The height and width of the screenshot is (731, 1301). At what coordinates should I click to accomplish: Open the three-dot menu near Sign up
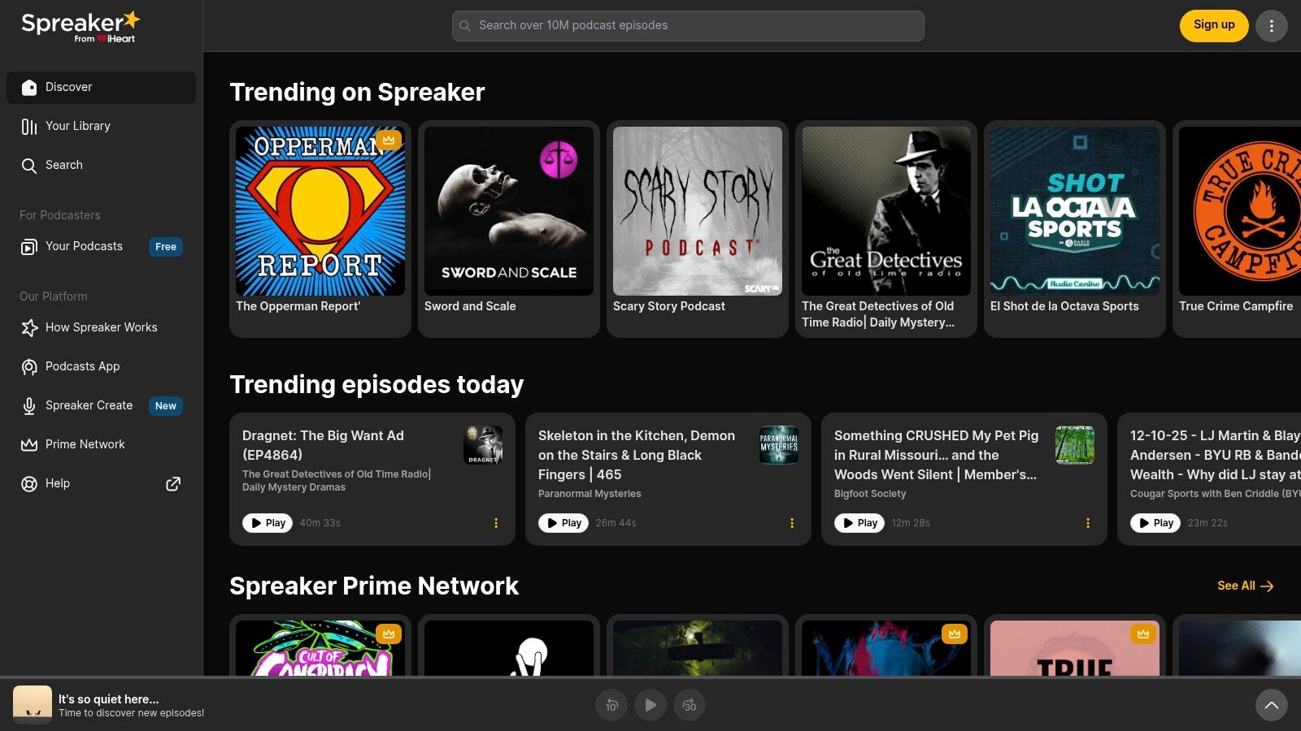click(x=1272, y=26)
